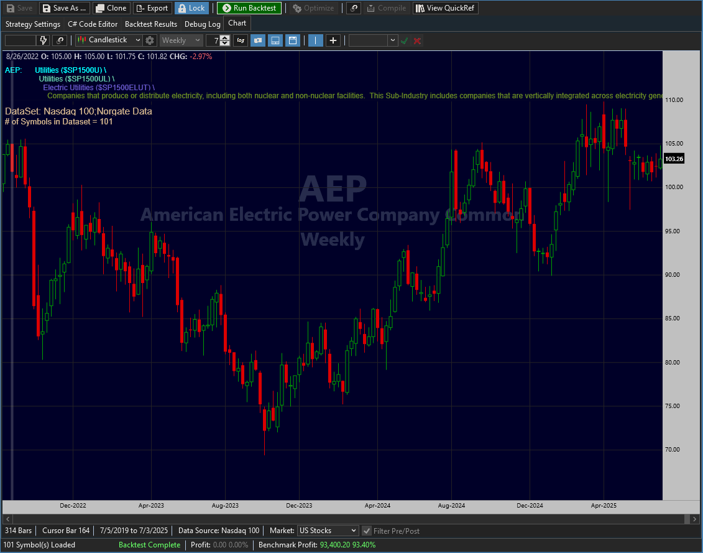Click the link icon beside Optimize
The image size is (703, 553).
tap(354, 8)
